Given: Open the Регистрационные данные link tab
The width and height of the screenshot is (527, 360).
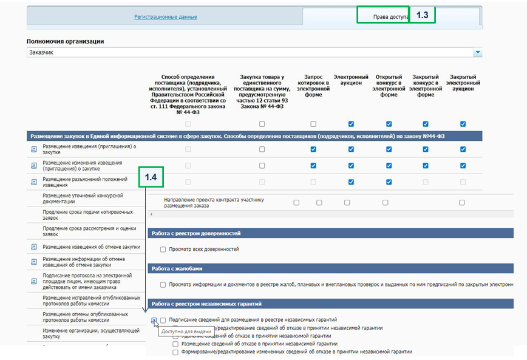Looking at the screenshot, I should click(166, 17).
